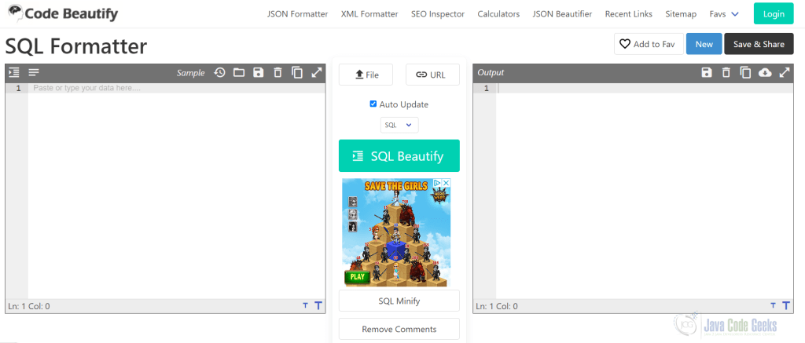
Task: Download output via the cloud icon
Action: pyautogui.click(x=765, y=73)
